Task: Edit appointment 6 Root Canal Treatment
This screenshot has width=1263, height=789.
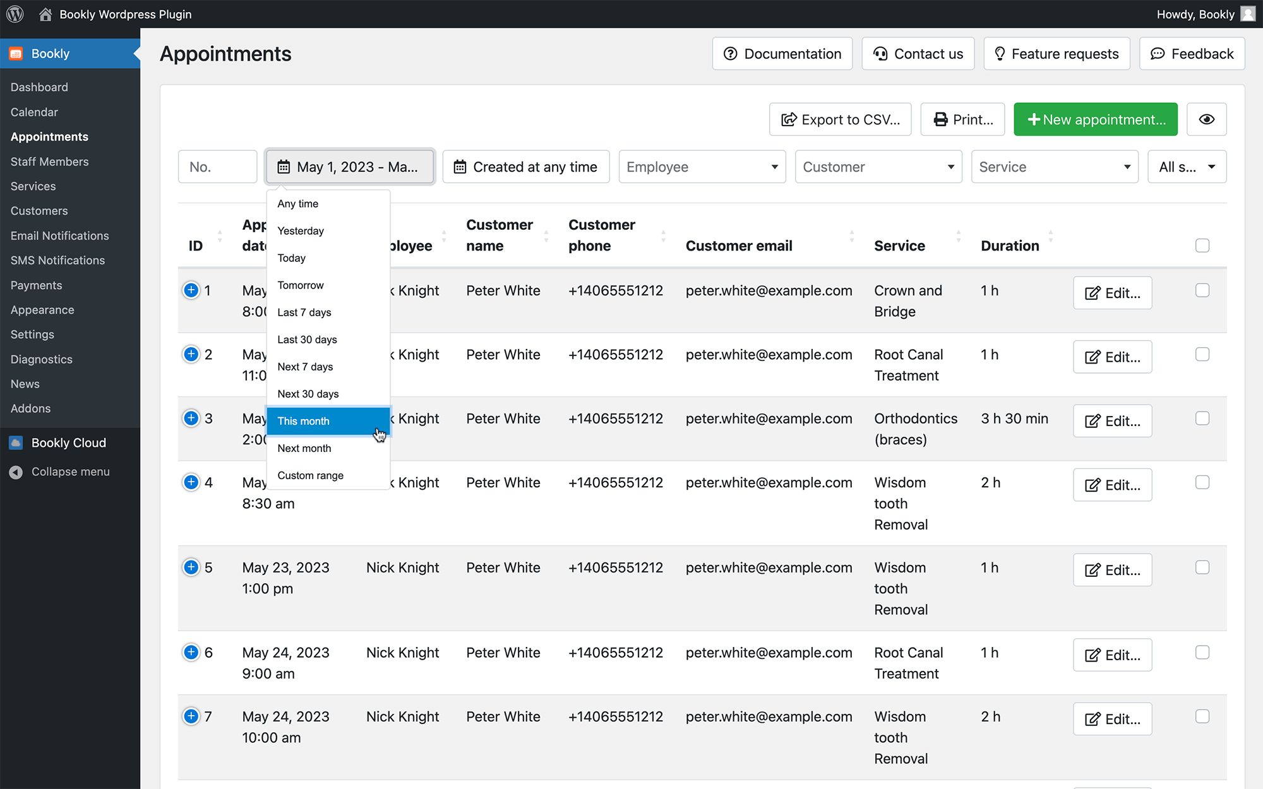Action: (1113, 655)
